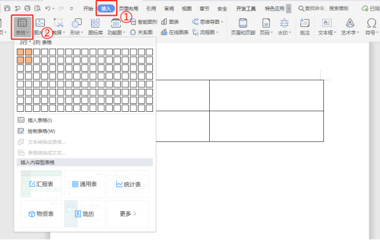Select the 汇报表 template thumbnail
This screenshot has width=380, height=240.
(41, 184)
